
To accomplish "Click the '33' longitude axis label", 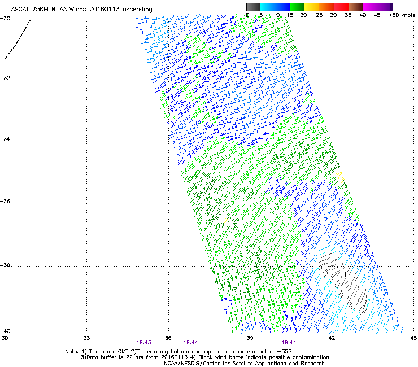I will coord(86,338).
